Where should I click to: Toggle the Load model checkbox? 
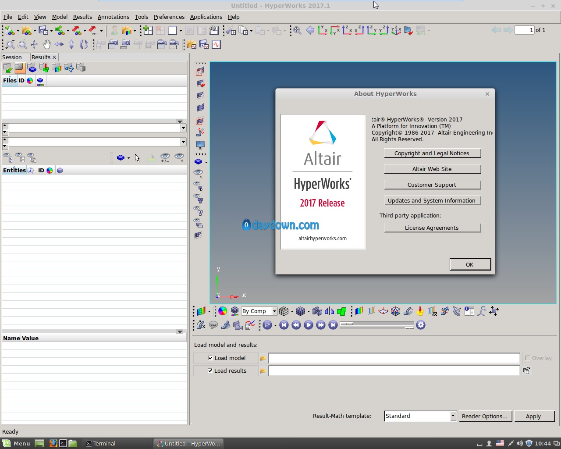[210, 358]
